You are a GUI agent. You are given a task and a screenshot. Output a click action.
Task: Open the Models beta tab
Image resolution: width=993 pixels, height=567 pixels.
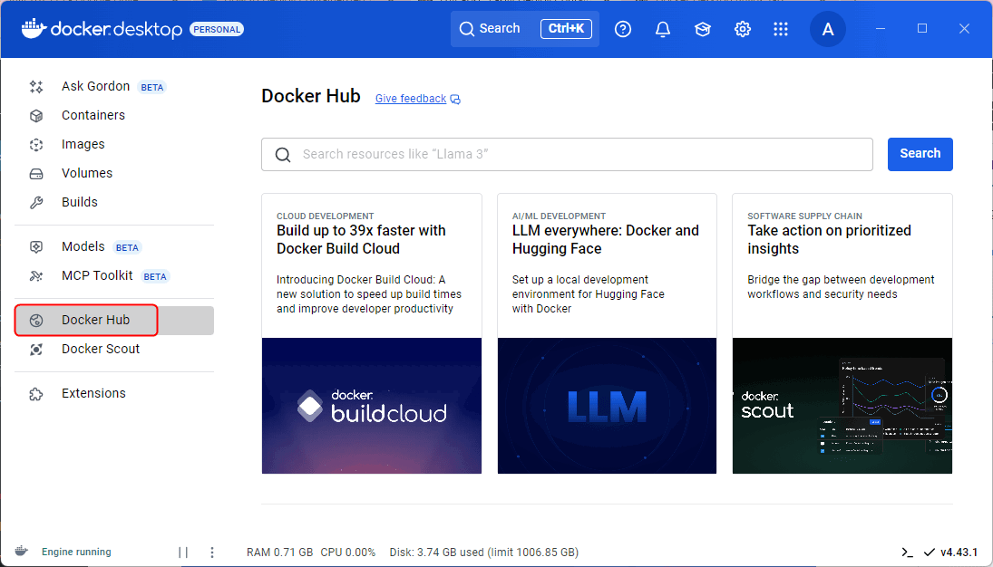click(83, 246)
